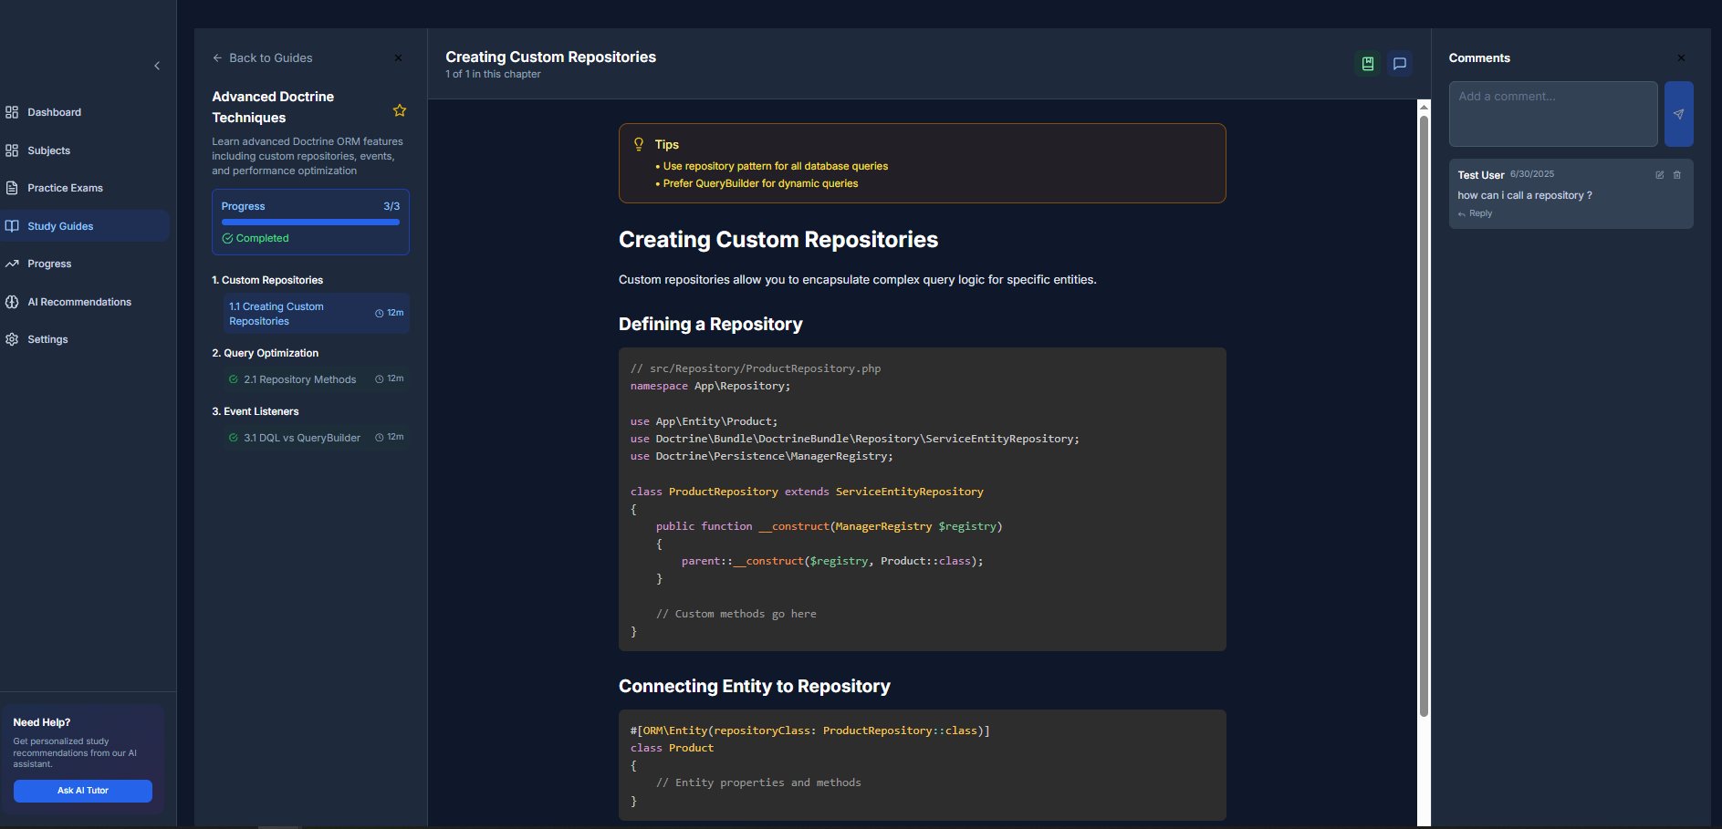Focus the Add a comment field
The width and height of the screenshot is (1722, 829).
(1553, 114)
